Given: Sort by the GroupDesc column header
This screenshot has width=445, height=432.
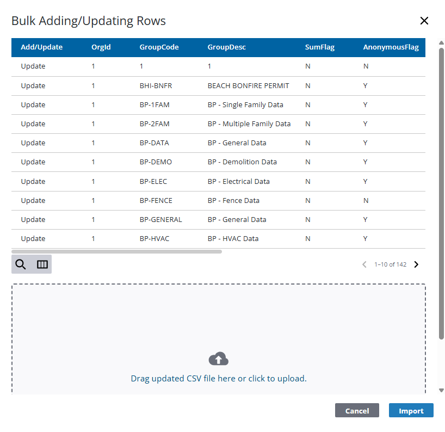Looking at the screenshot, I should (226, 47).
